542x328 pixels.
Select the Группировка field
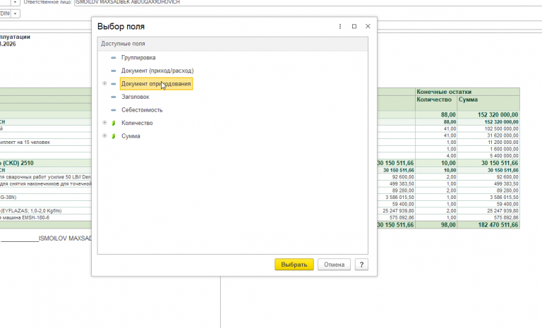click(138, 58)
